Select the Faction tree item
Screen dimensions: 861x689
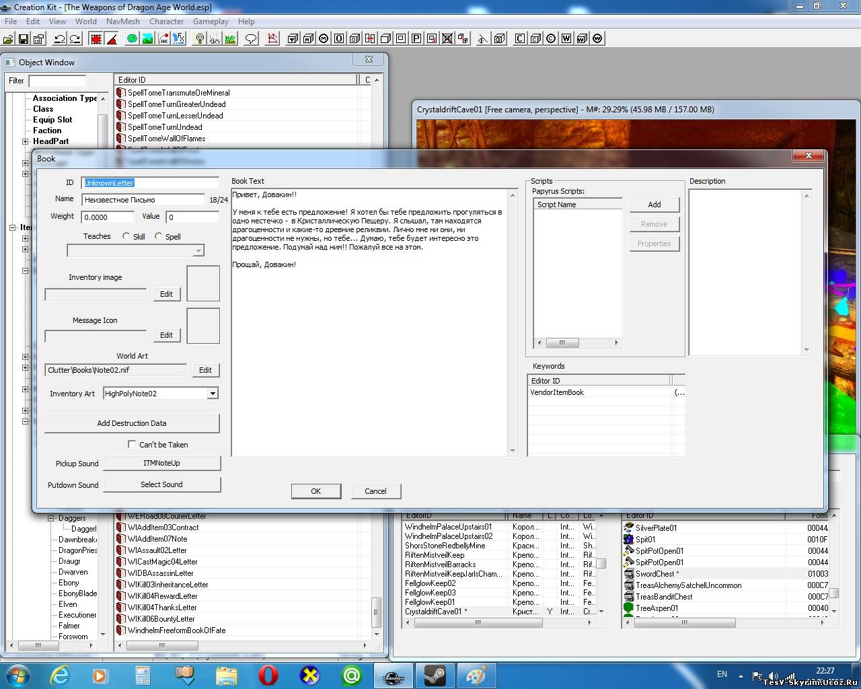click(x=47, y=131)
